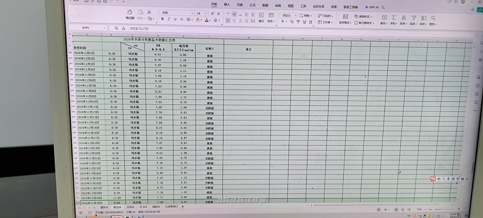Open the 循环水 sheet tab
The image size is (483, 218).
(x=104, y=207)
